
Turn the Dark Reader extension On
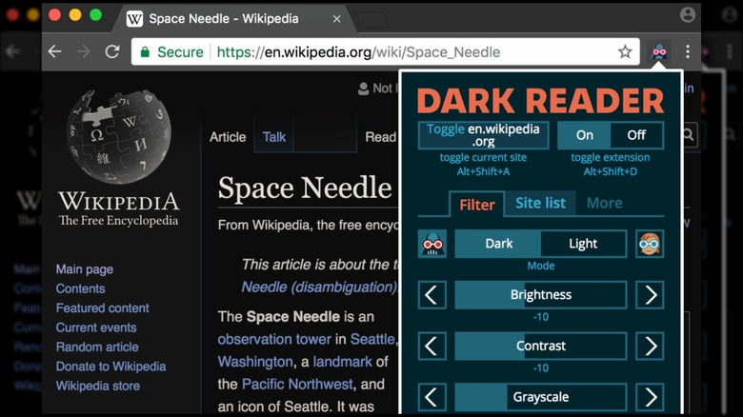584,135
